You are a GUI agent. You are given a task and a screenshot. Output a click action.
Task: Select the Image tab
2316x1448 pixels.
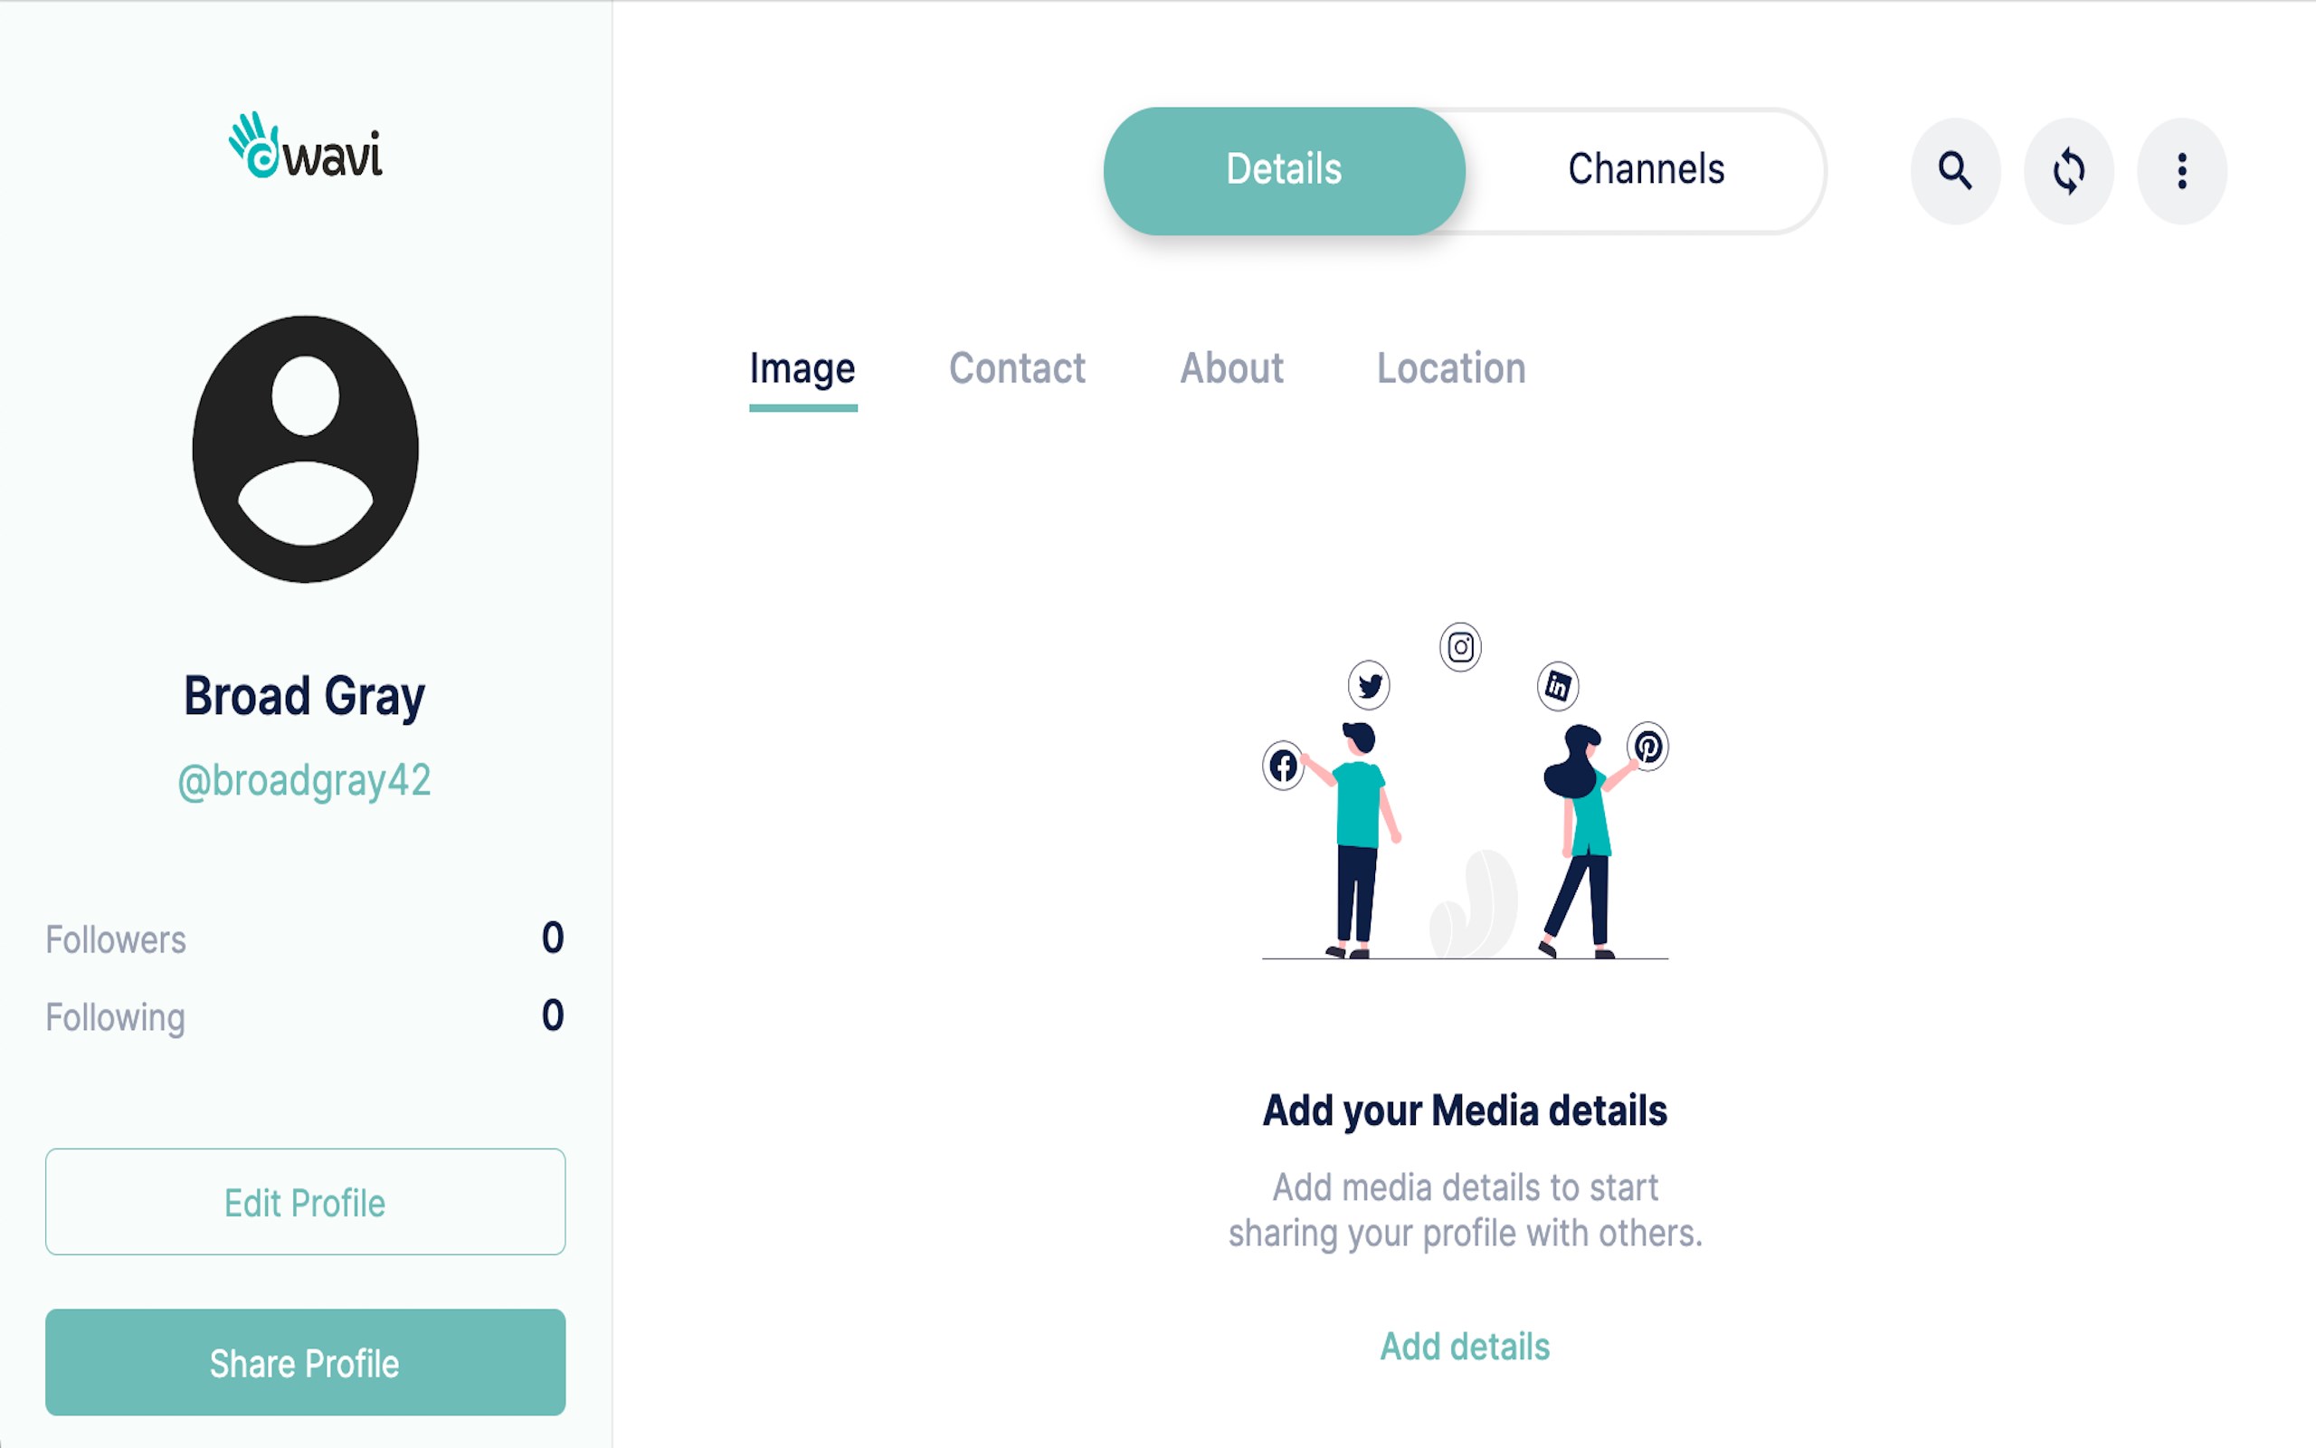802,369
